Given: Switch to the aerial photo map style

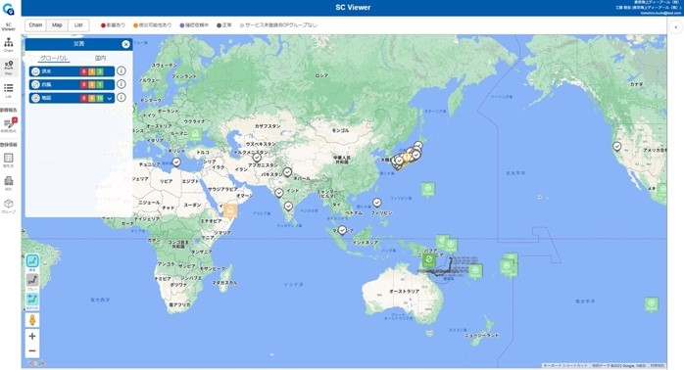Looking at the screenshot, I should [x=32, y=299].
